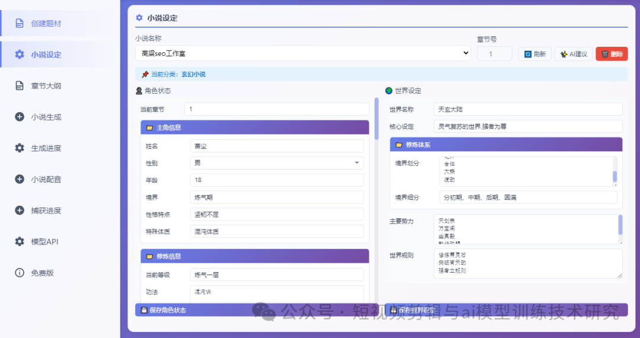Click the 当前等级 field showing 炼气一层
This screenshot has width=640, height=338.
[277, 275]
